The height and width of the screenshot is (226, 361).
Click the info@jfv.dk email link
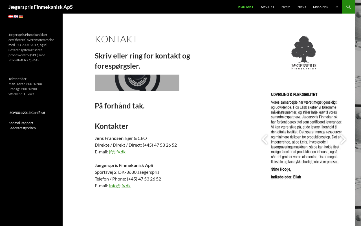click(x=120, y=186)
